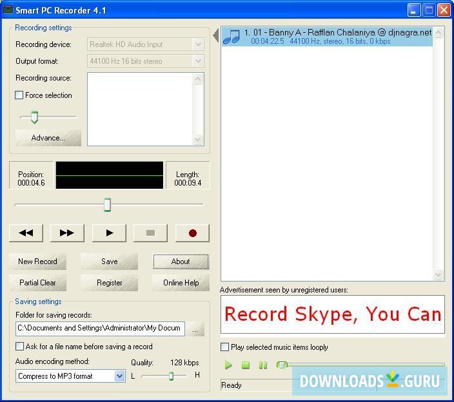Click the black waveform display
The image size is (454, 402).
coord(110,175)
